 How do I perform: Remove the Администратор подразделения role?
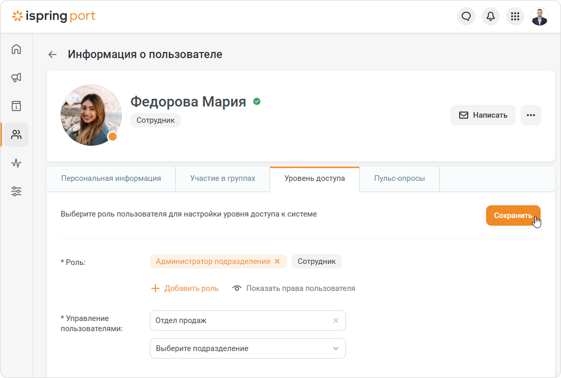[277, 261]
